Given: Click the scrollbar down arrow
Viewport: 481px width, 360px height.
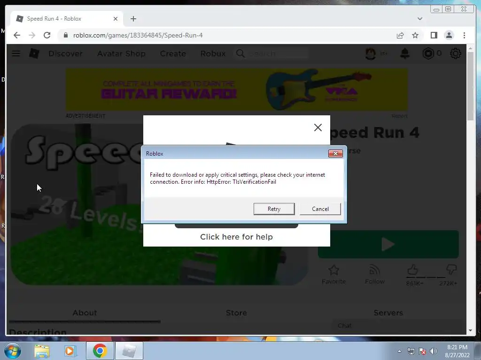Looking at the screenshot, I should point(471,330).
